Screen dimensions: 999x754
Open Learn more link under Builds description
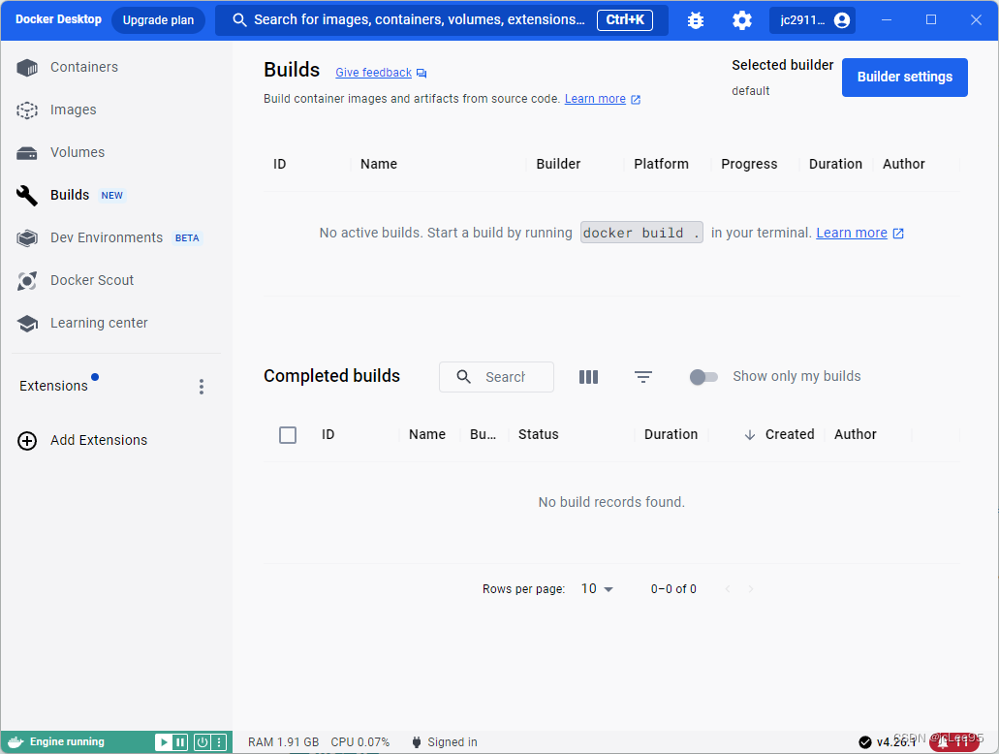click(595, 99)
